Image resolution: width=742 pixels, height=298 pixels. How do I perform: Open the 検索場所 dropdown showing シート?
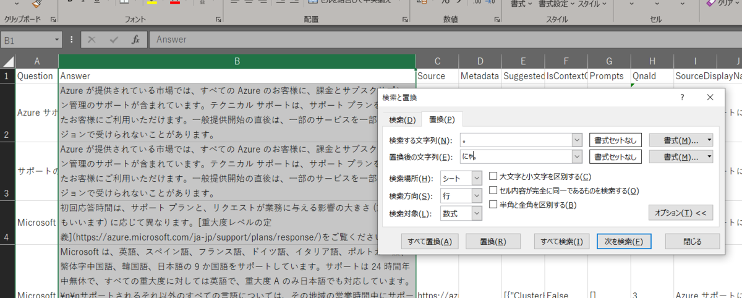(476, 179)
